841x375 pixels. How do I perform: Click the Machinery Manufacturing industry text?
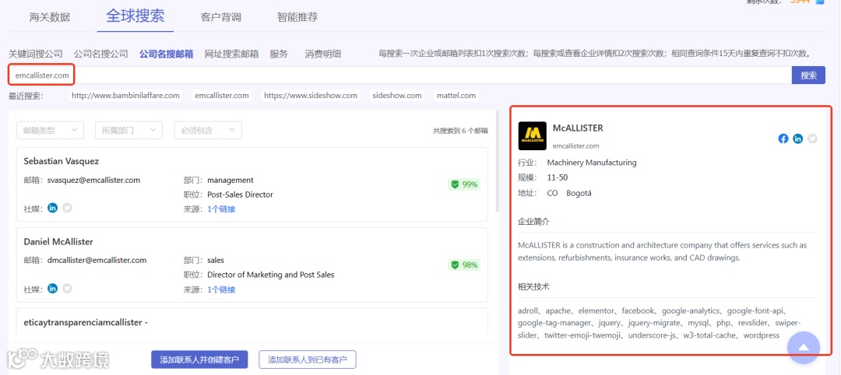tap(592, 163)
